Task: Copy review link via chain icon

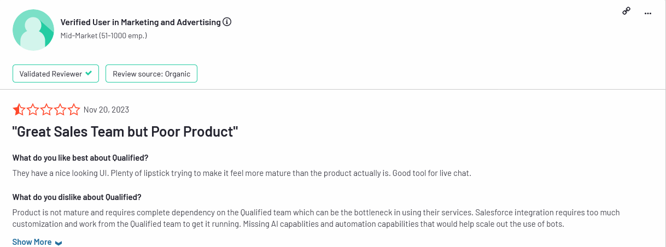Action: pos(627,11)
